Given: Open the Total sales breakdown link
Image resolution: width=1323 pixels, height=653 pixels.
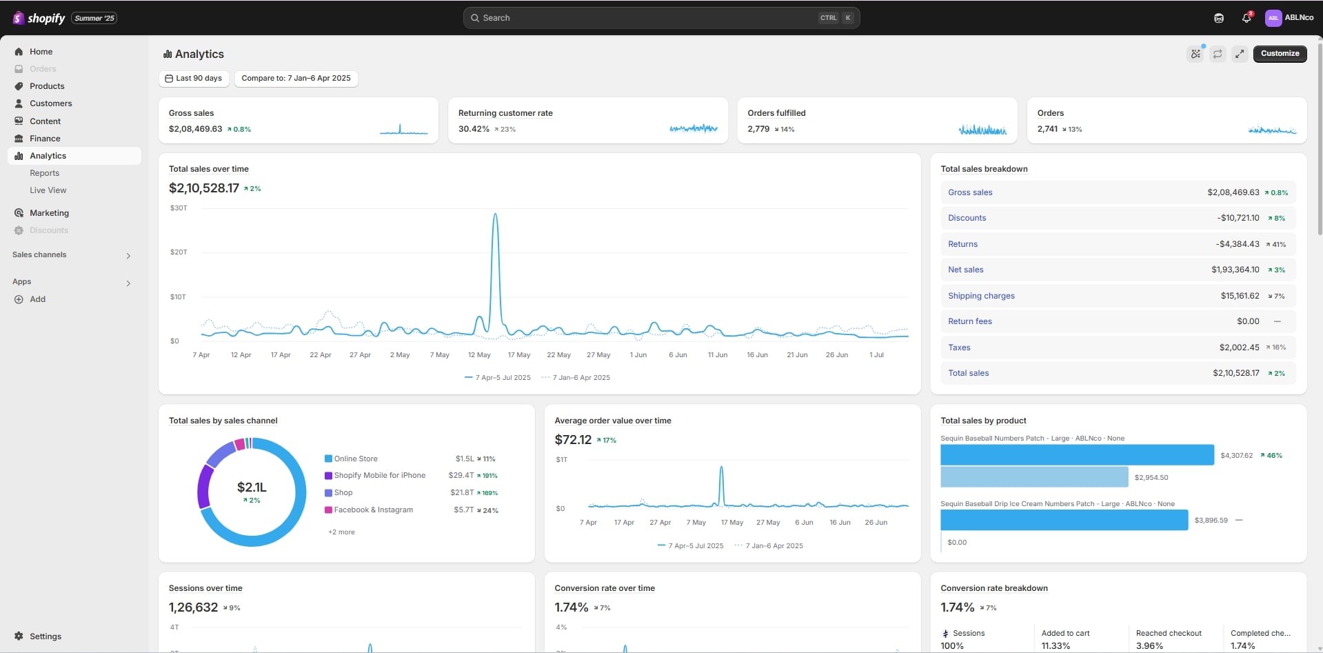Looking at the screenshot, I should click(968, 373).
